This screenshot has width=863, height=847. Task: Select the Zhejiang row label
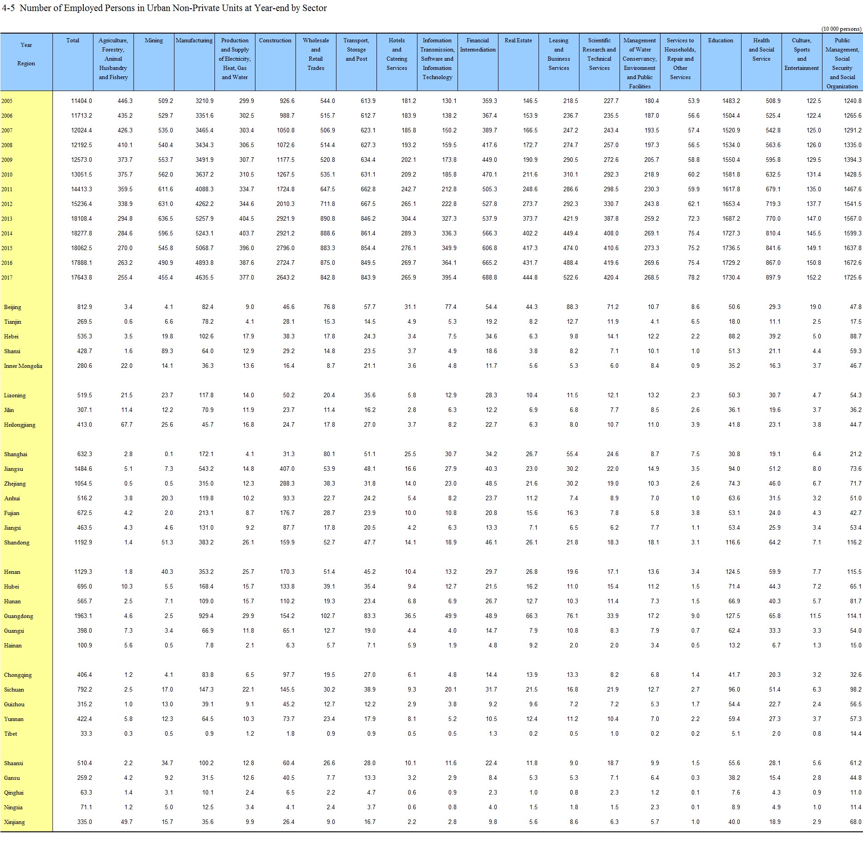15,484
